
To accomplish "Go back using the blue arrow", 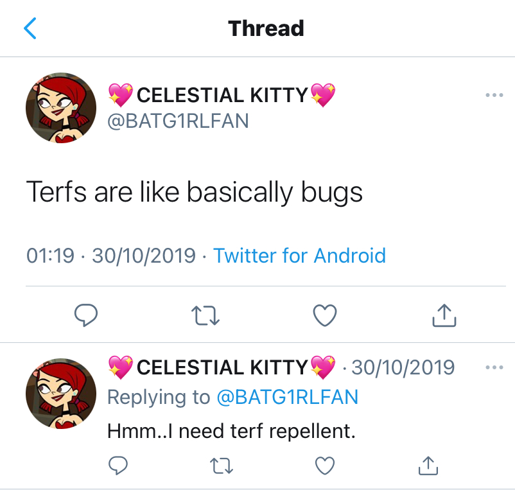I will 30,28.
